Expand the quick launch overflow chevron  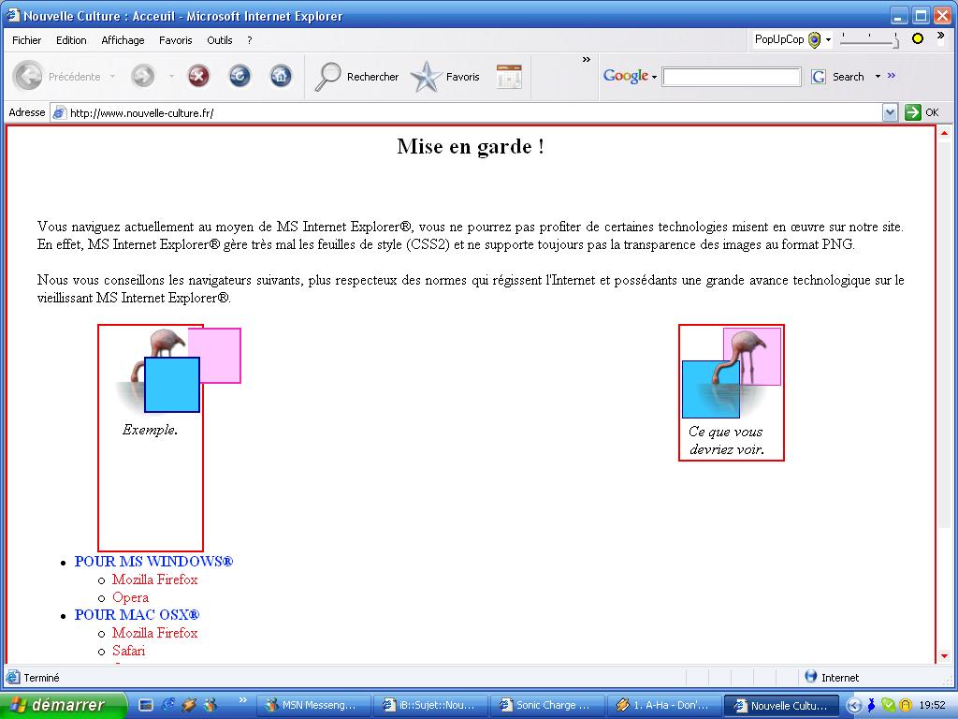[242, 699]
